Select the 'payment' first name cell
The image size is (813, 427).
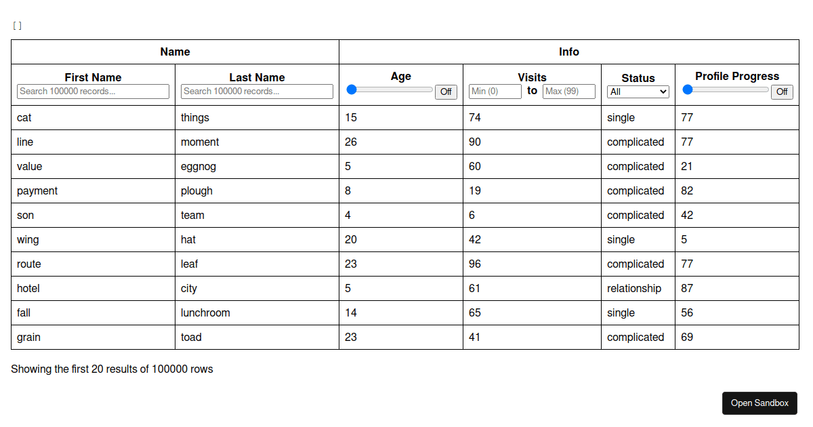37,191
